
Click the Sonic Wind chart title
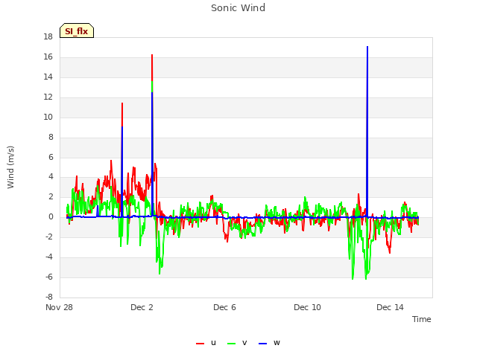pos(238,8)
